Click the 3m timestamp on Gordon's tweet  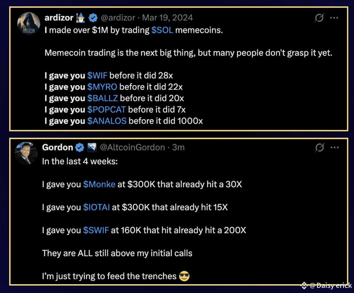(179, 147)
